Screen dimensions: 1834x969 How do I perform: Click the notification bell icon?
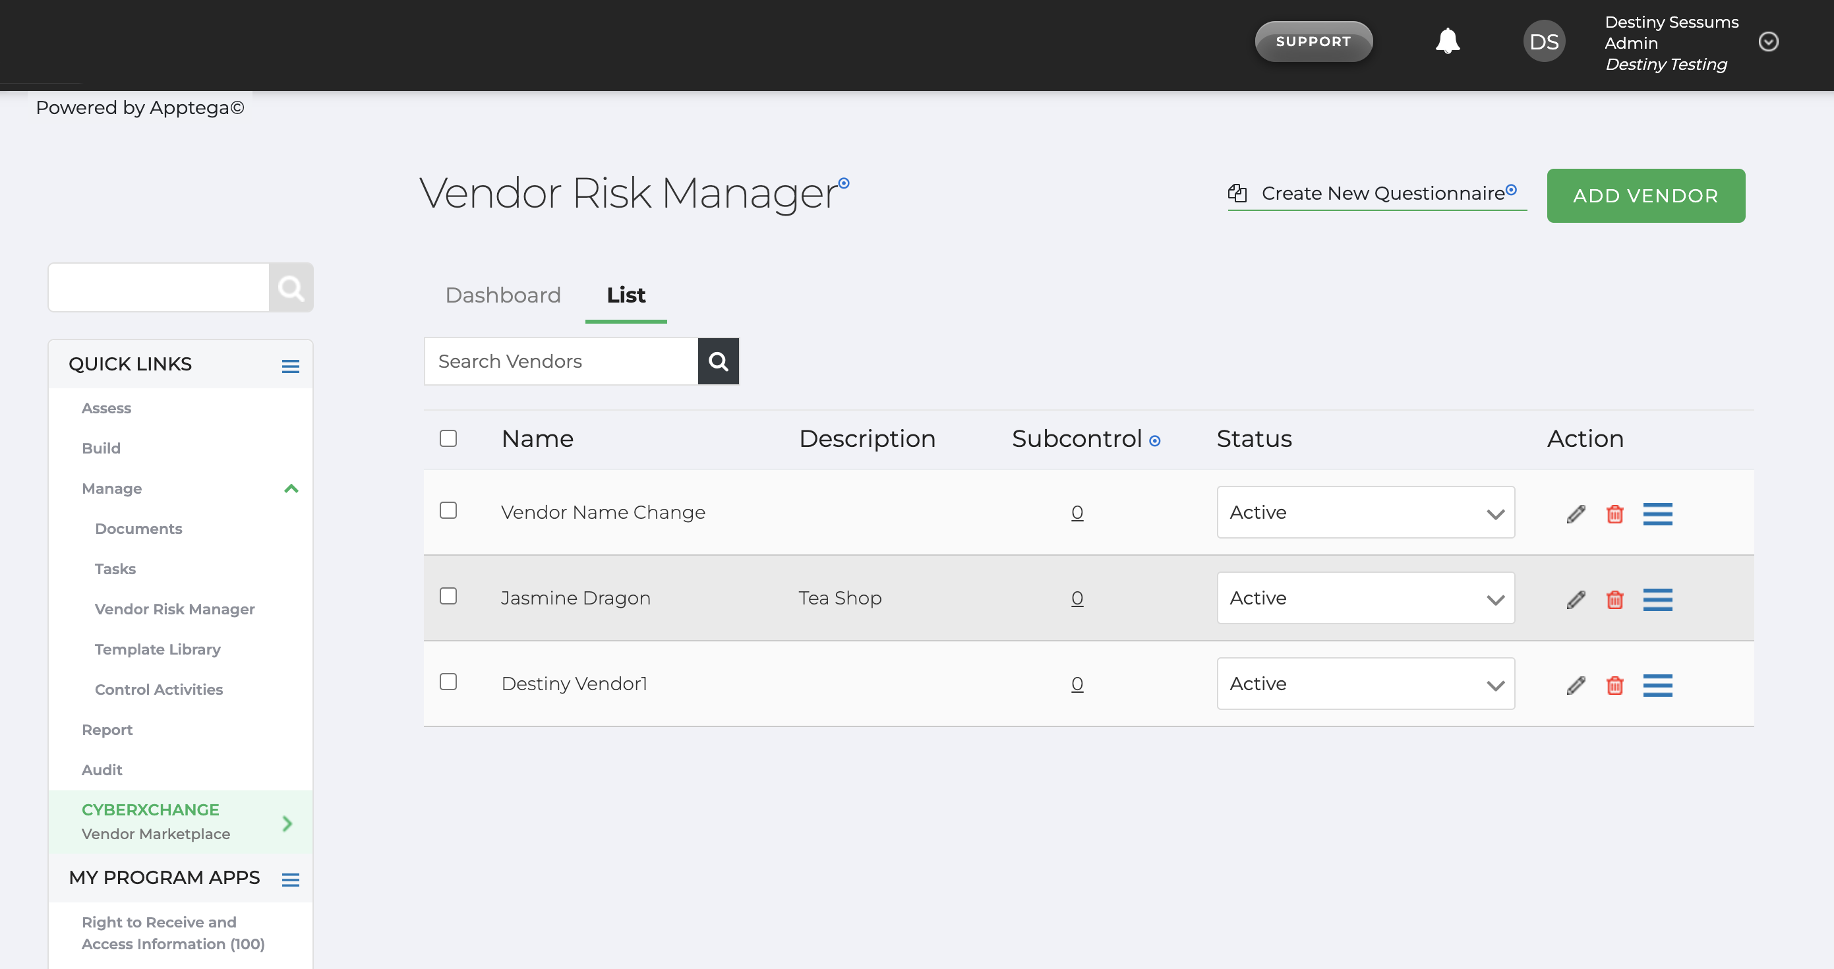click(1446, 42)
